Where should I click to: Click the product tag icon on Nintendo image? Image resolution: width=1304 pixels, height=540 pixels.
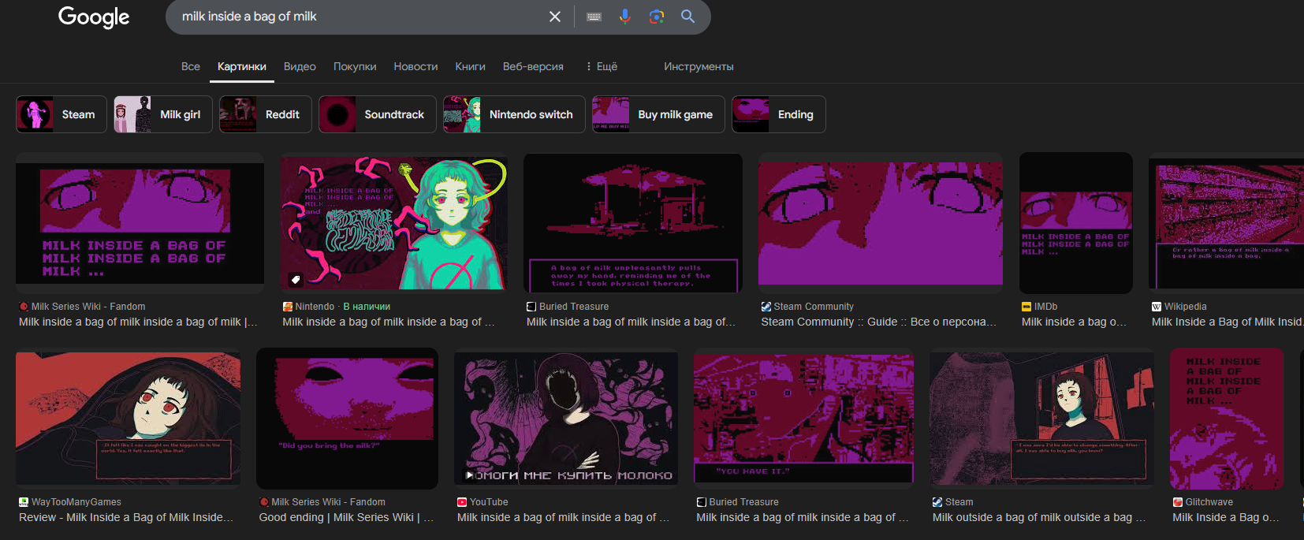point(296,279)
